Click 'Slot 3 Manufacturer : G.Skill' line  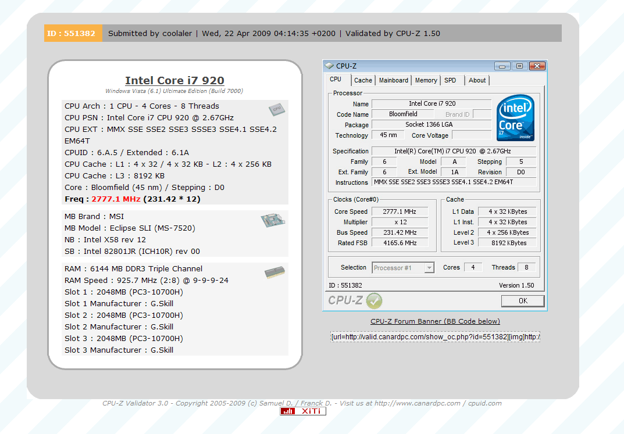pyautogui.click(x=119, y=350)
